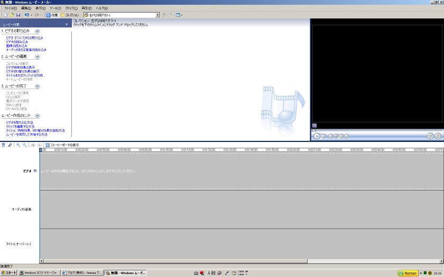Open the ビデオを取り込む方法 hint link

click(20, 122)
